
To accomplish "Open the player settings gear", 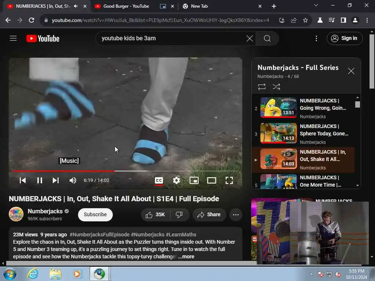I will [x=176, y=180].
